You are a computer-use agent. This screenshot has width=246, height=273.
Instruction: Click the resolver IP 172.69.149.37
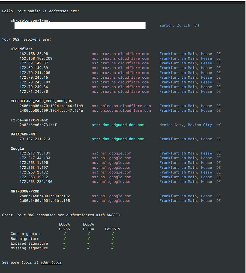(34, 63)
